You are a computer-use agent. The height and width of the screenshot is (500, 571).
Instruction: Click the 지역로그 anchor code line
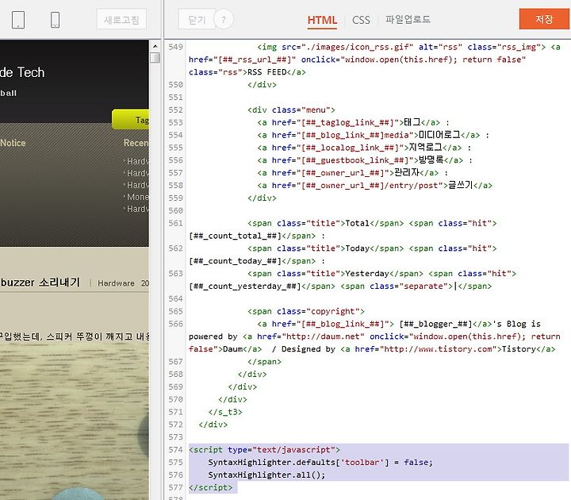tap(364, 148)
